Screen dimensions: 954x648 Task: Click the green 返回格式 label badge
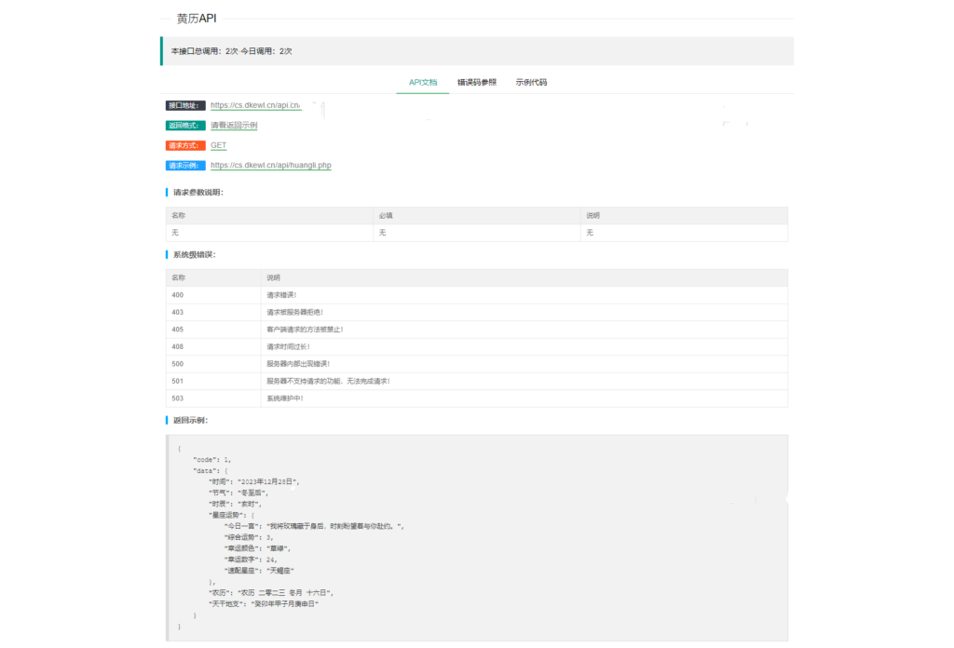(185, 125)
